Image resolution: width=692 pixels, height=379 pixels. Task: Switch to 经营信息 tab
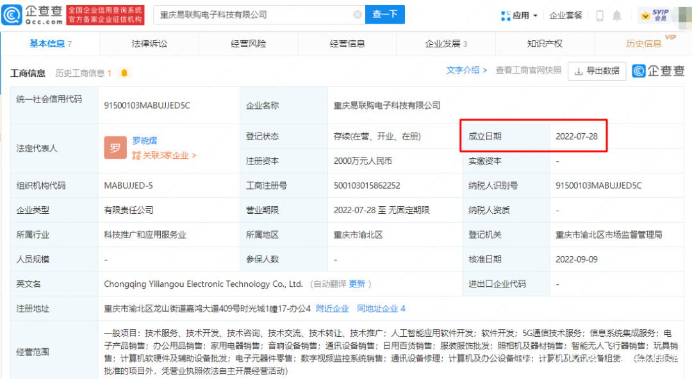coord(347,44)
